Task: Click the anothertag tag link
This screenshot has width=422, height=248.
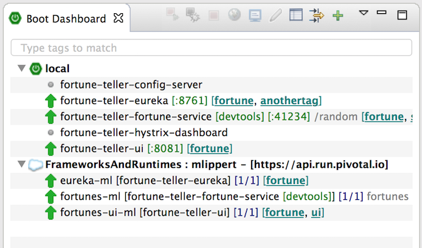Action: [289, 101]
